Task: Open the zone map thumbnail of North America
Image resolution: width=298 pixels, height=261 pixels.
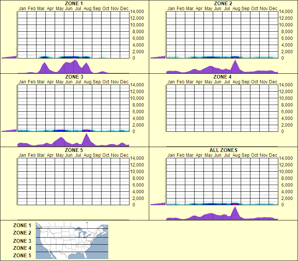Action: [72, 241]
